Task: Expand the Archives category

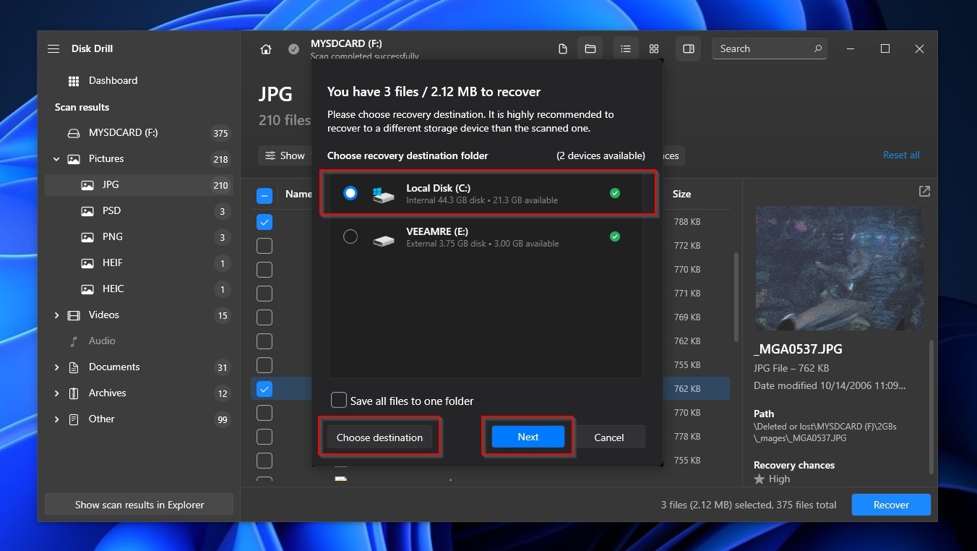Action: (x=56, y=393)
